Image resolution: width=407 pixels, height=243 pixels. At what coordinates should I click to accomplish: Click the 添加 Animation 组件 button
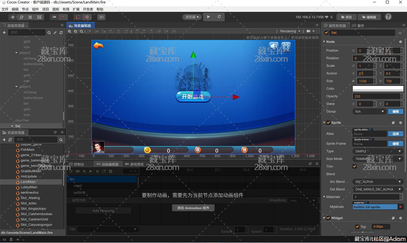click(193, 208)
